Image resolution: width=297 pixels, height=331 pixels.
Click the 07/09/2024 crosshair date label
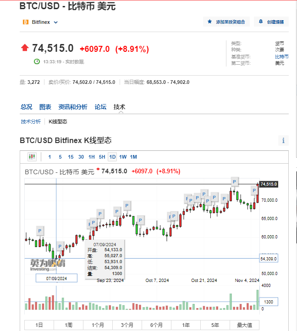[56, 278]
